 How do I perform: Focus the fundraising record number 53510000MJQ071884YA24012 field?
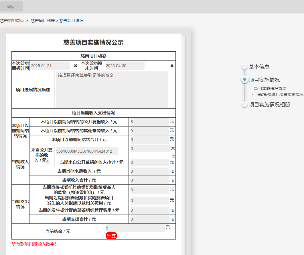click(86, 151)
